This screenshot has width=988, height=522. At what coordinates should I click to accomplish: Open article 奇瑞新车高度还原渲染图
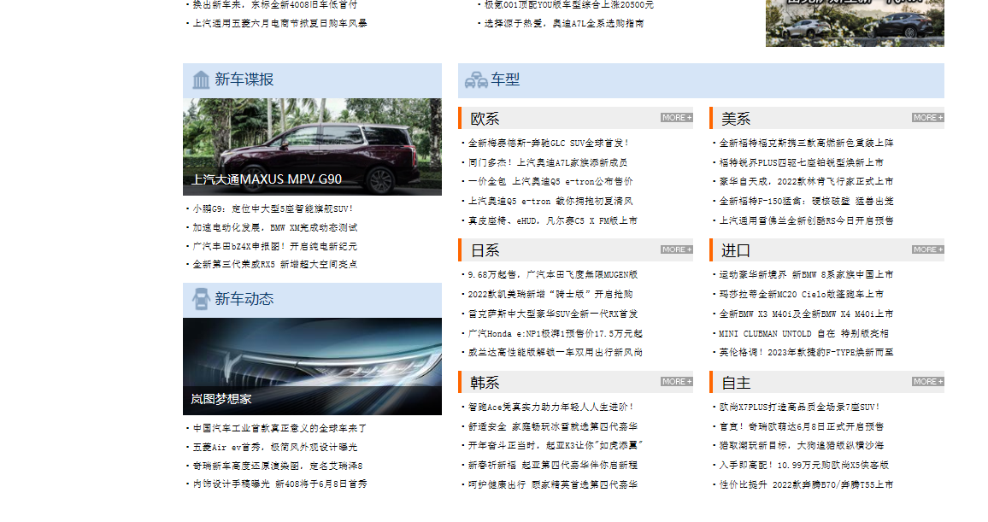click(277, 466)
